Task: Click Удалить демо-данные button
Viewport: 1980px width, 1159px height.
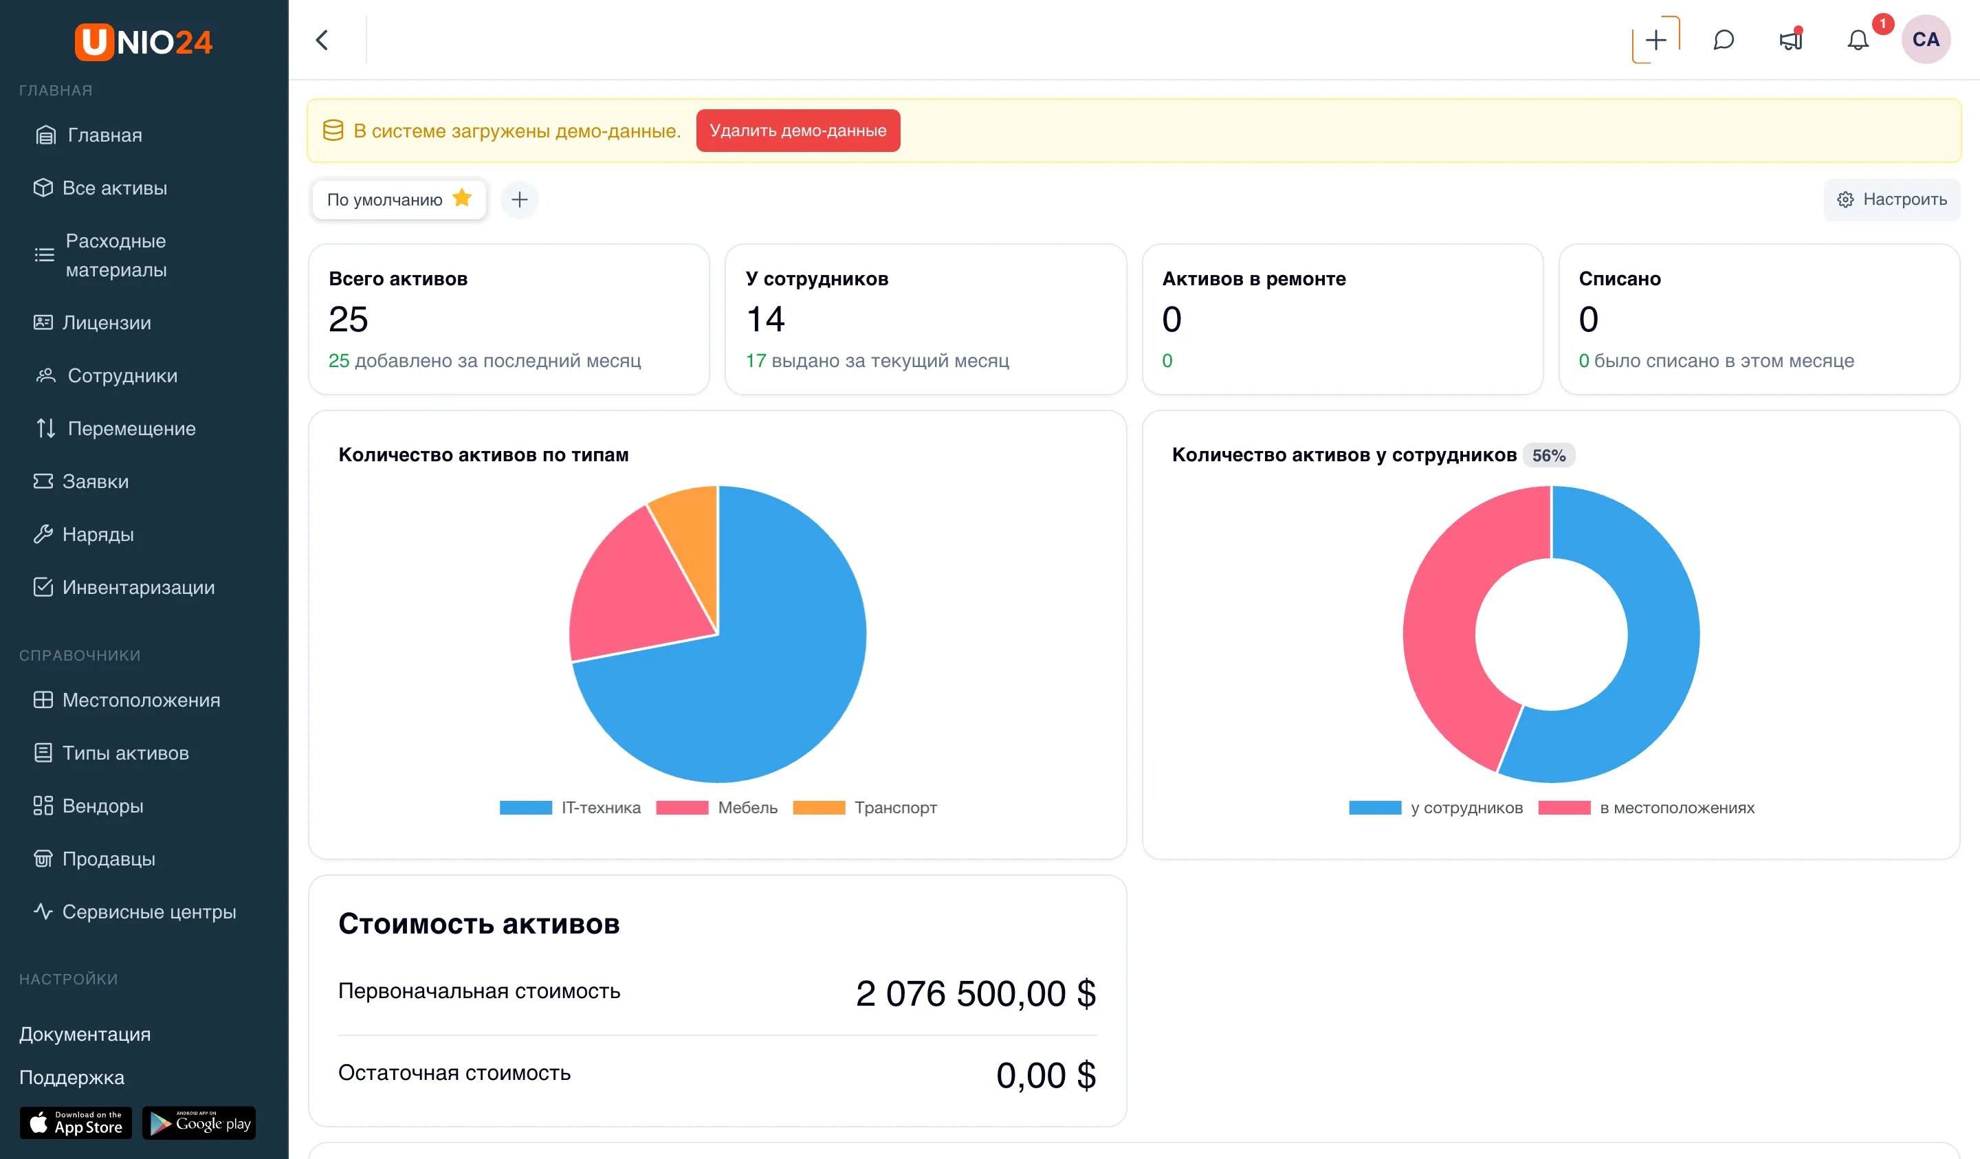Action: (797, 131)
